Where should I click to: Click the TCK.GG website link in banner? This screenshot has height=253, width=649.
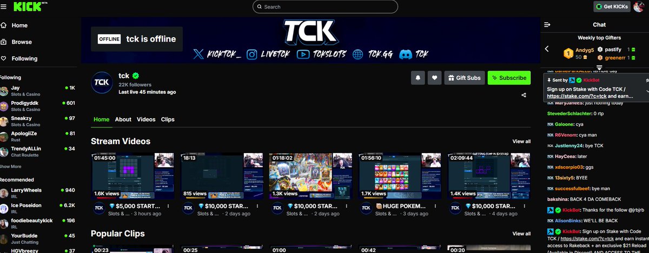[x=373, y=54]
